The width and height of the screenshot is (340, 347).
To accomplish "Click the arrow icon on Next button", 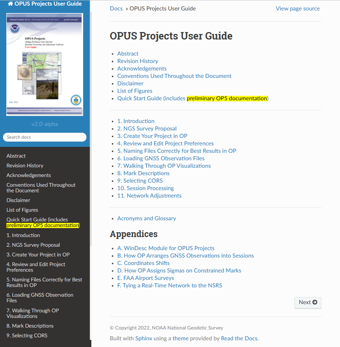I will click(x=315, y=302).
